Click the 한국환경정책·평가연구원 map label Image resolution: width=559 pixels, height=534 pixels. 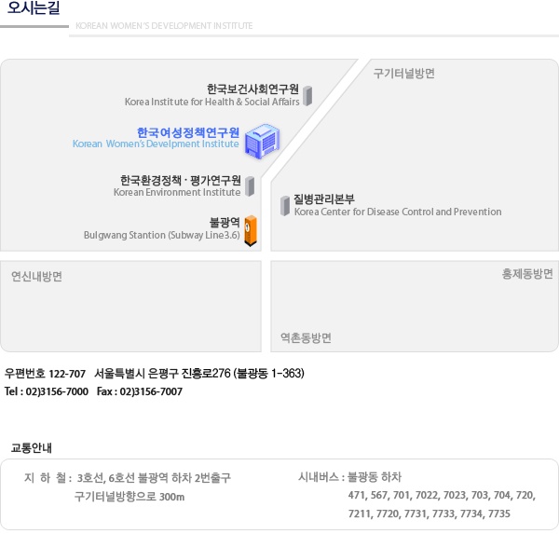(x=181, y=180)
